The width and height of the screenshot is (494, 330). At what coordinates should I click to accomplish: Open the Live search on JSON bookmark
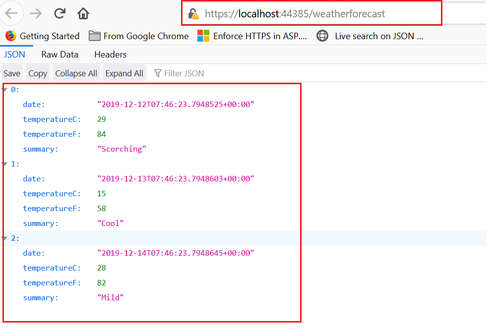tap(370, 36)
